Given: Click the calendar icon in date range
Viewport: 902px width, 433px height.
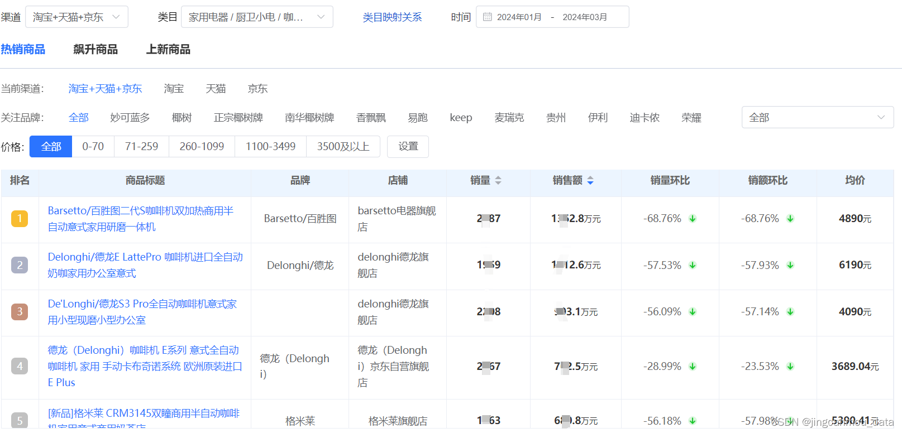Looking at the screenshot, I should point(487,17).
